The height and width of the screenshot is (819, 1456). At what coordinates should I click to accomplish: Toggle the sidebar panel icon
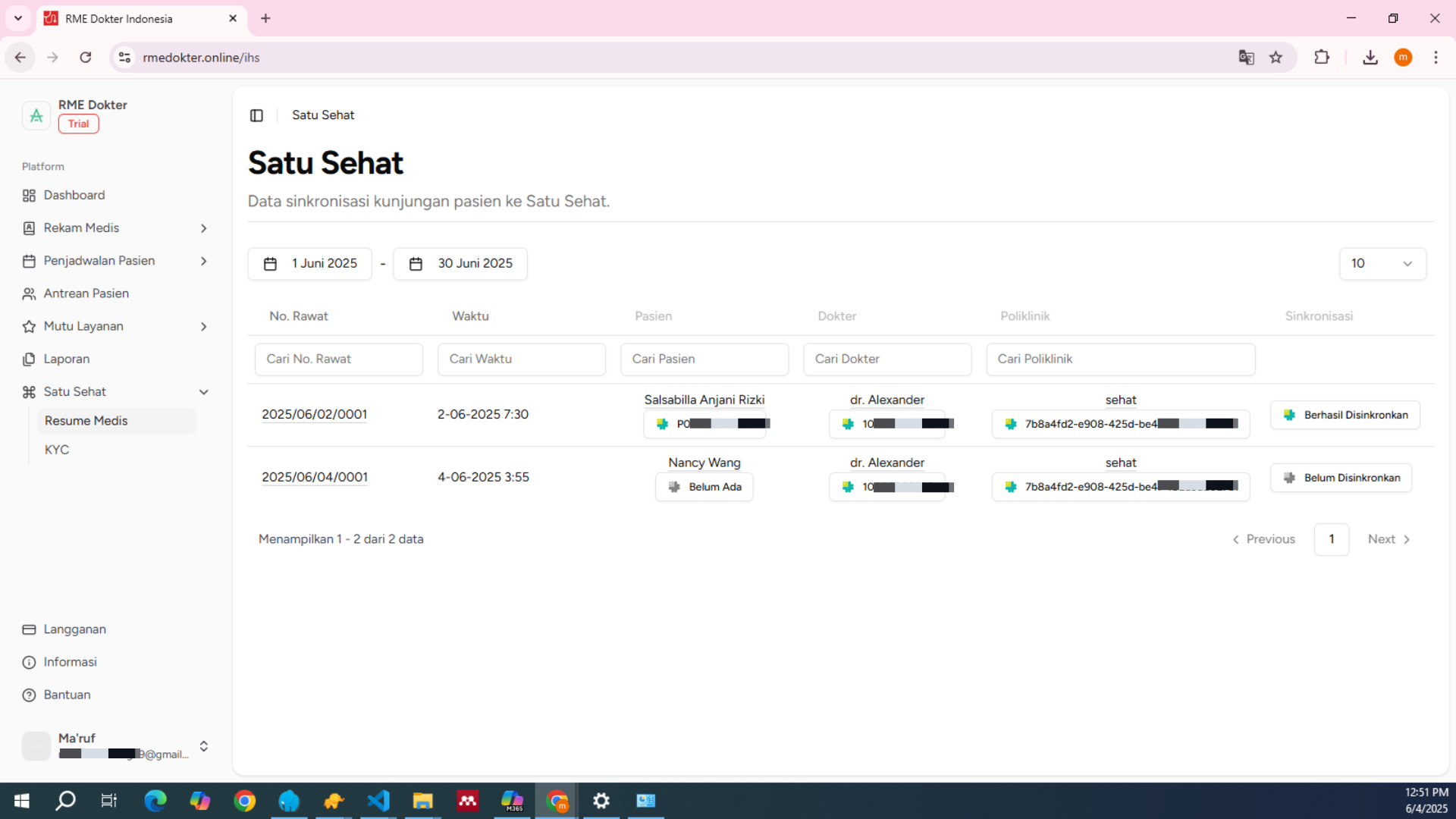(x=256, y=115)
